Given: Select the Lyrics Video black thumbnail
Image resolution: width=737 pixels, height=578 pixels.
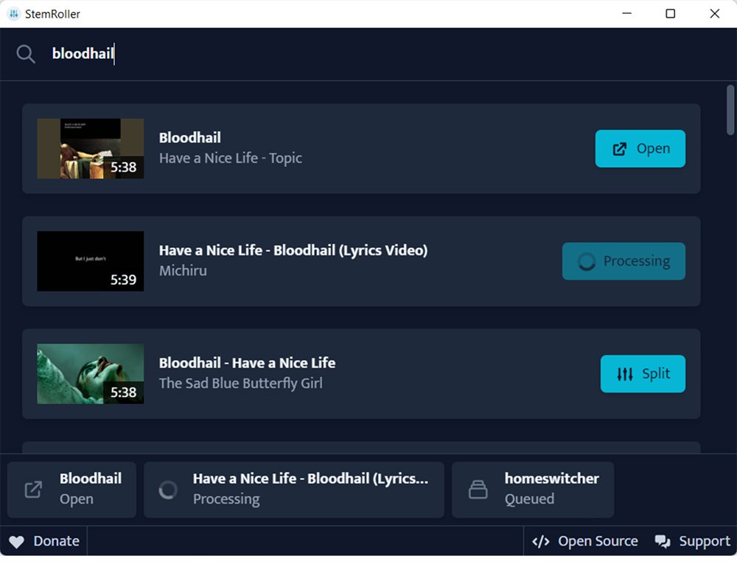Looking at the screenshot, I should coord(90,261).
